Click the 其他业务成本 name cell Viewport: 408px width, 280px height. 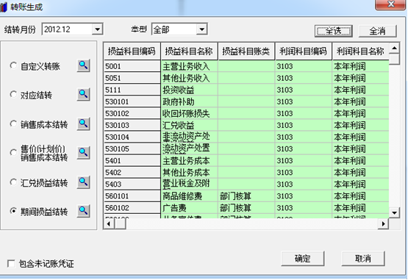(x=190, y=173)
